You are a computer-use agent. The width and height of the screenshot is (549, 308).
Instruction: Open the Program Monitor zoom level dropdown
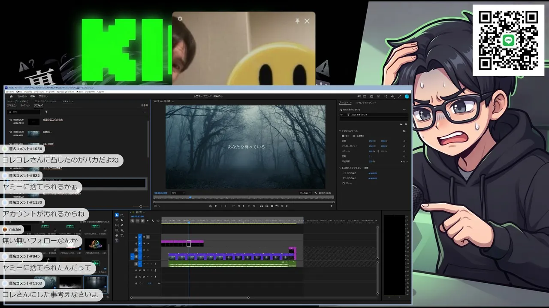tap(178, 193)
